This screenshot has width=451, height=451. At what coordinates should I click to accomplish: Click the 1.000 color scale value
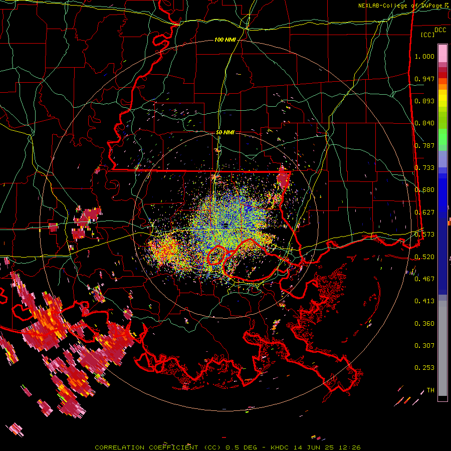424,56
